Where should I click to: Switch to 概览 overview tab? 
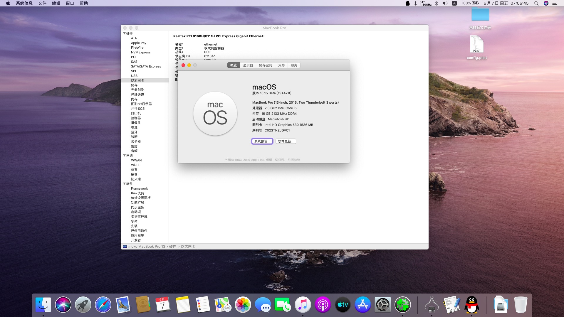234,65
